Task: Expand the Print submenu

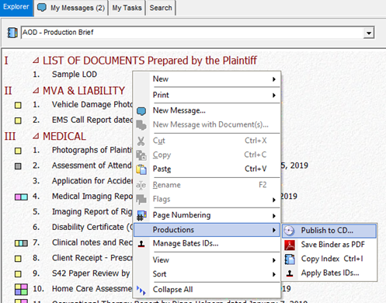Action: click(x=274, y=96)
